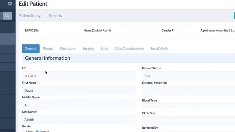Click the Id field containing P00206
The width and height of the screenshot is (235, 132).
79,76
